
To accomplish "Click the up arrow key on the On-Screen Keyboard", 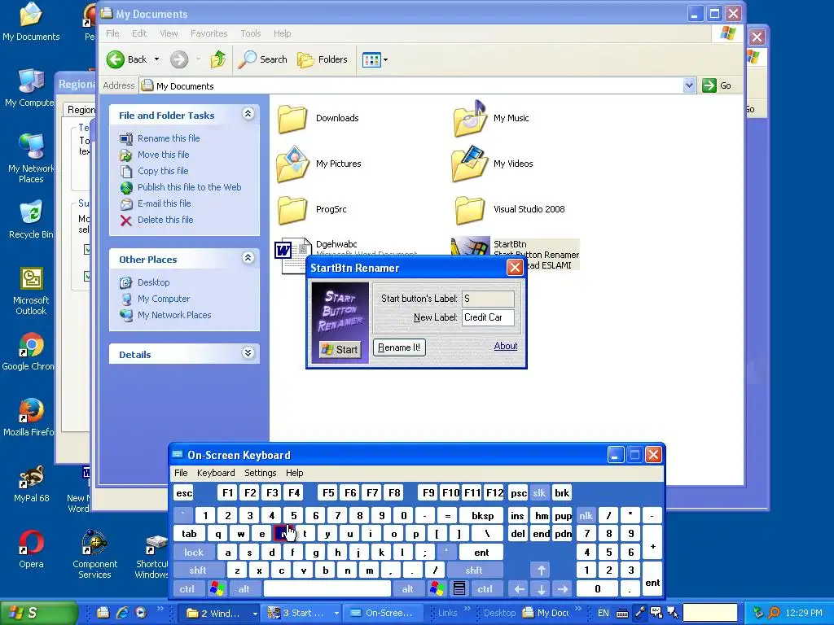I will [542, 570].
